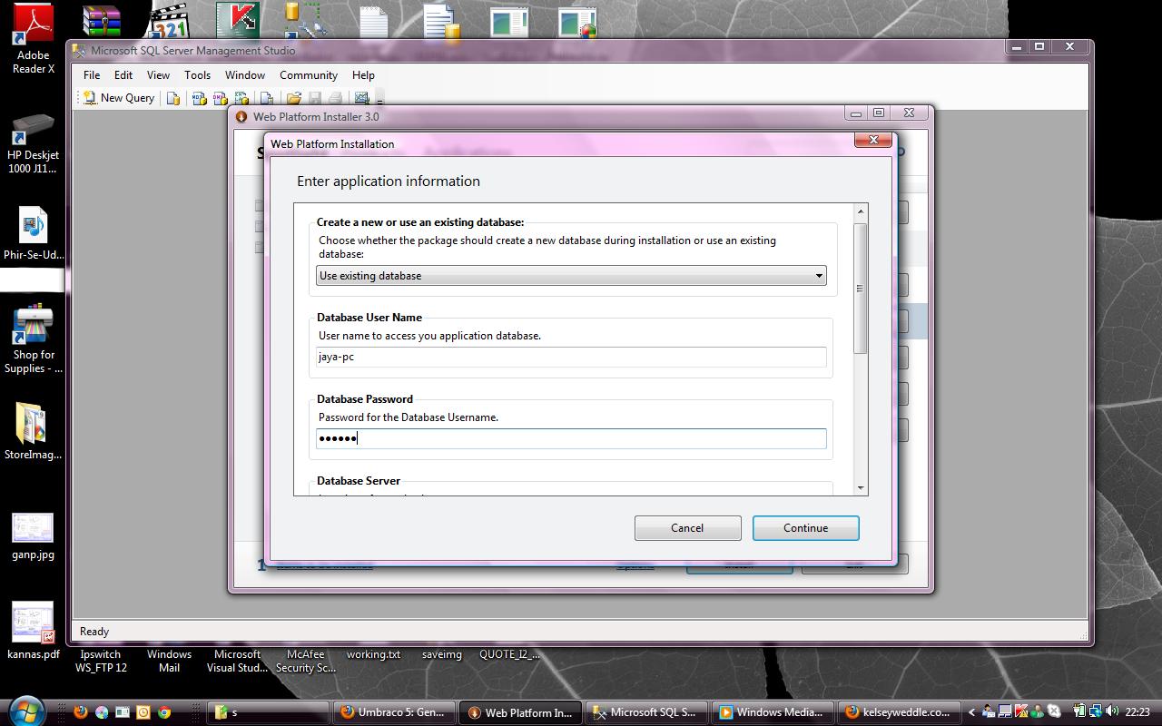Click the Cancel button in installation dialog

coord(687,528)
